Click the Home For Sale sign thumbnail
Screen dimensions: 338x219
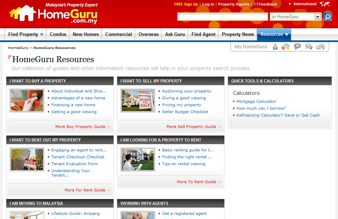(x=137, y=100)
